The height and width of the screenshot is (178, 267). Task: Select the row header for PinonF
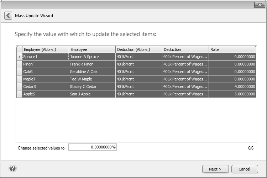click(19, 64)
